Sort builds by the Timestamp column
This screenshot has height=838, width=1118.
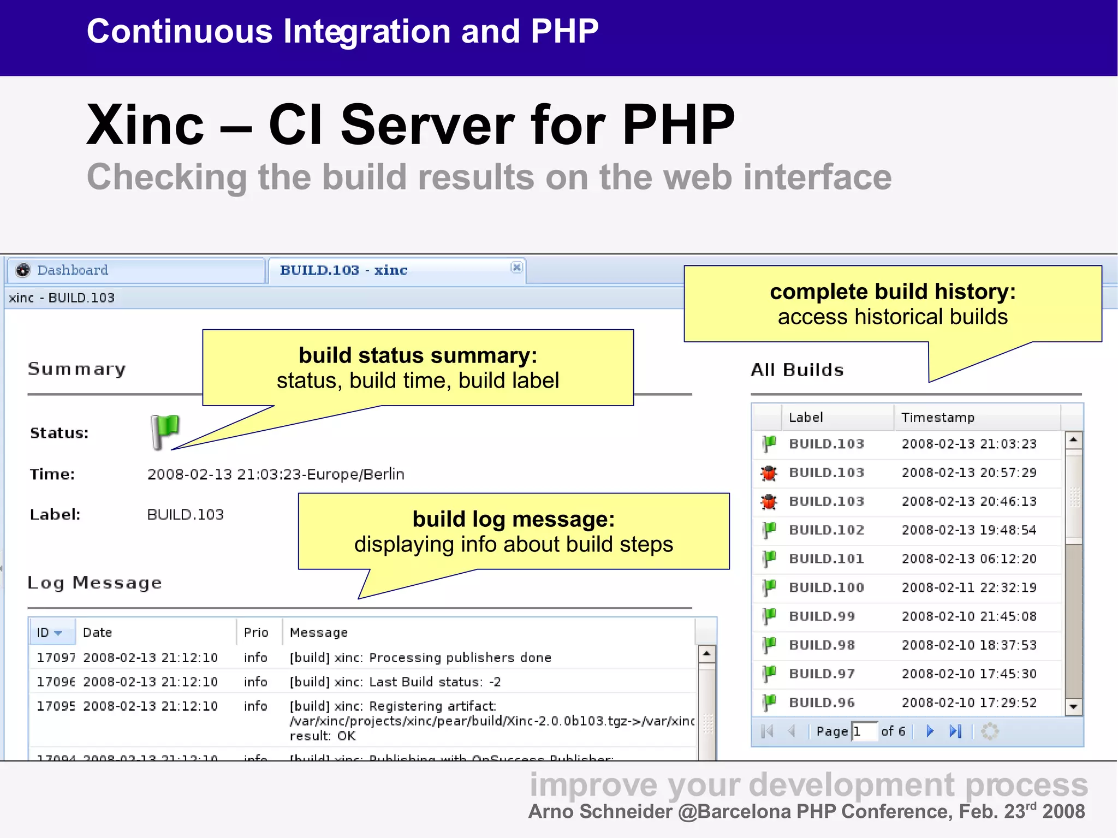937,418
